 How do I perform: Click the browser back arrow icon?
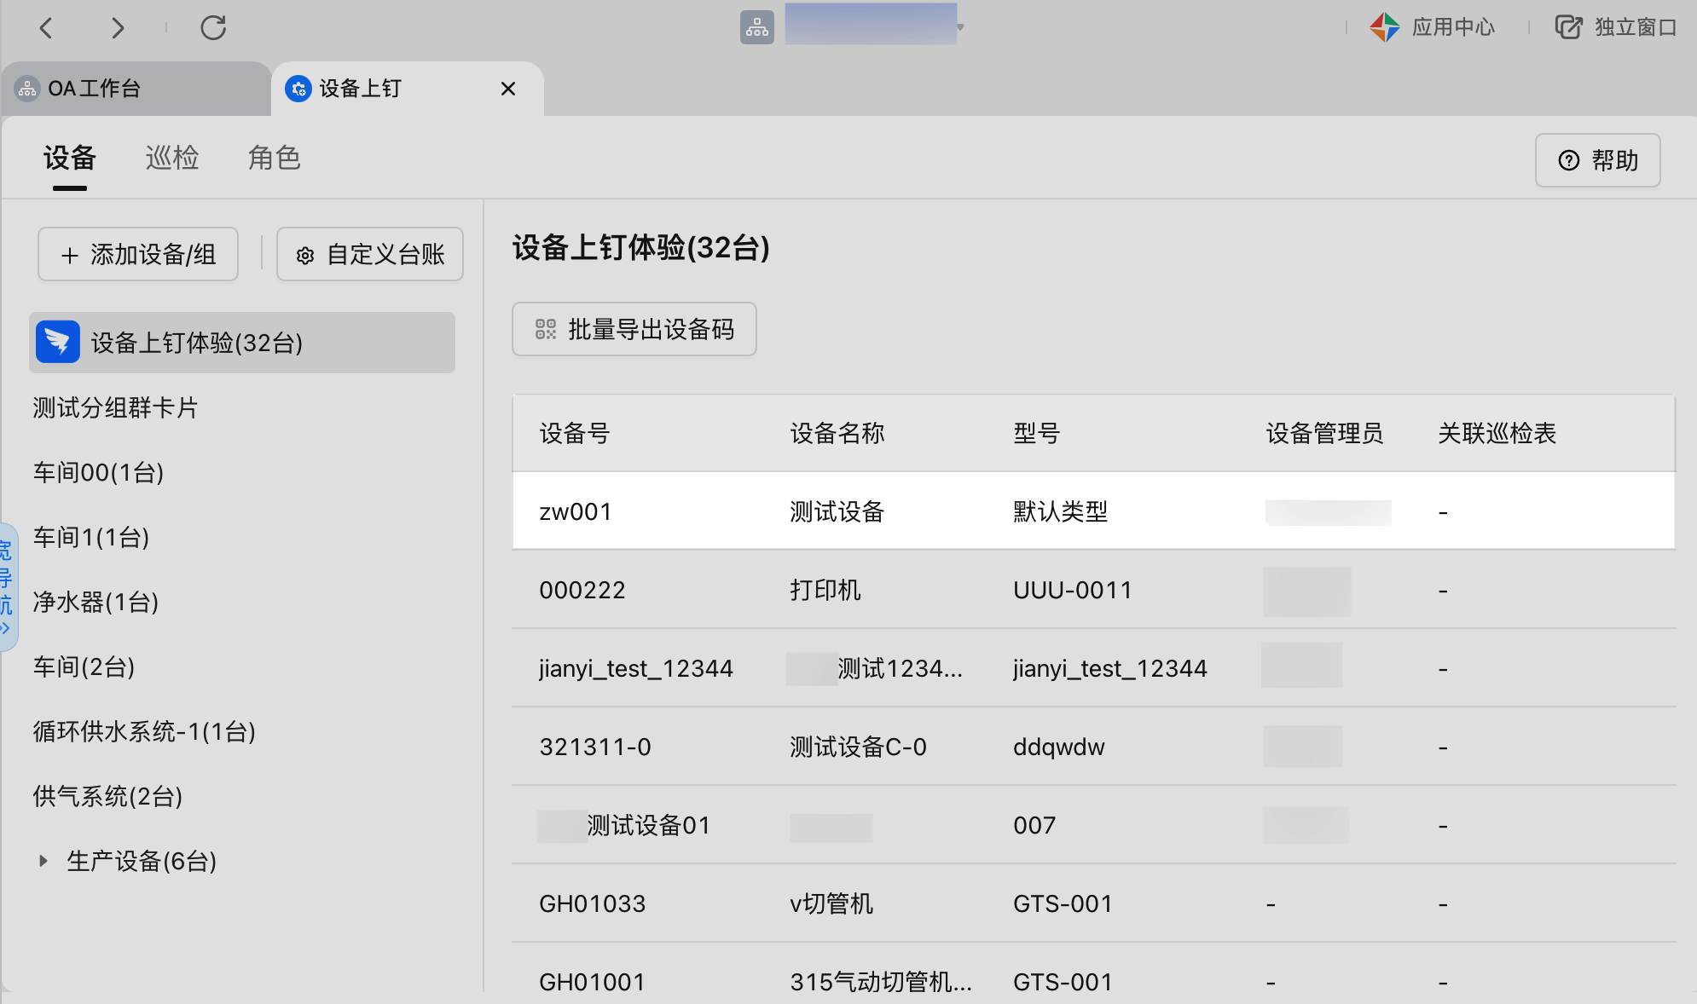(x=47, y=28)
